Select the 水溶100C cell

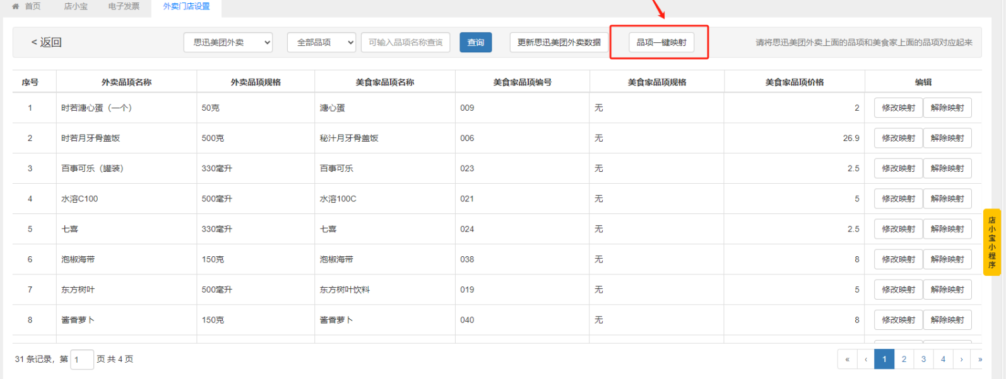[384, 198]
